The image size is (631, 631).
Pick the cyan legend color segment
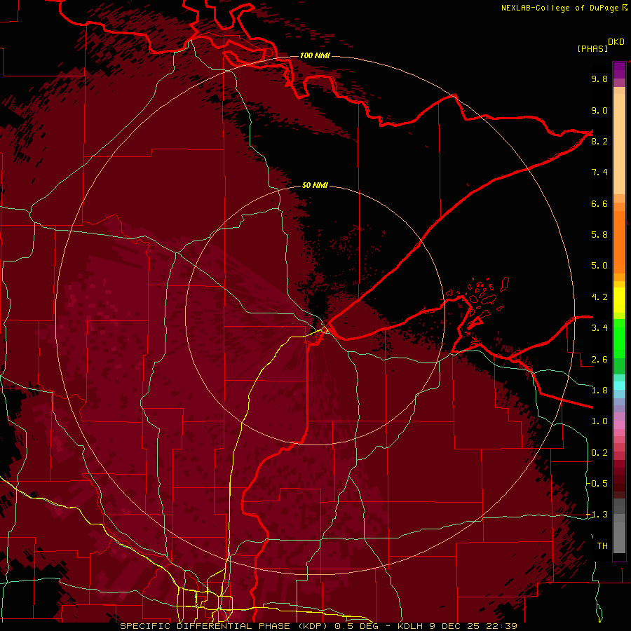pyautogui.click(x=619, y=386)
